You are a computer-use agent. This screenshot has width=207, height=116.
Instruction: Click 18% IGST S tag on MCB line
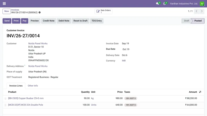point(130,105)
